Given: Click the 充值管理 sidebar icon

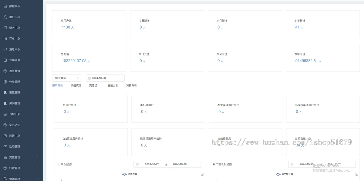Looking at the screenshot, I should point(5,157).
